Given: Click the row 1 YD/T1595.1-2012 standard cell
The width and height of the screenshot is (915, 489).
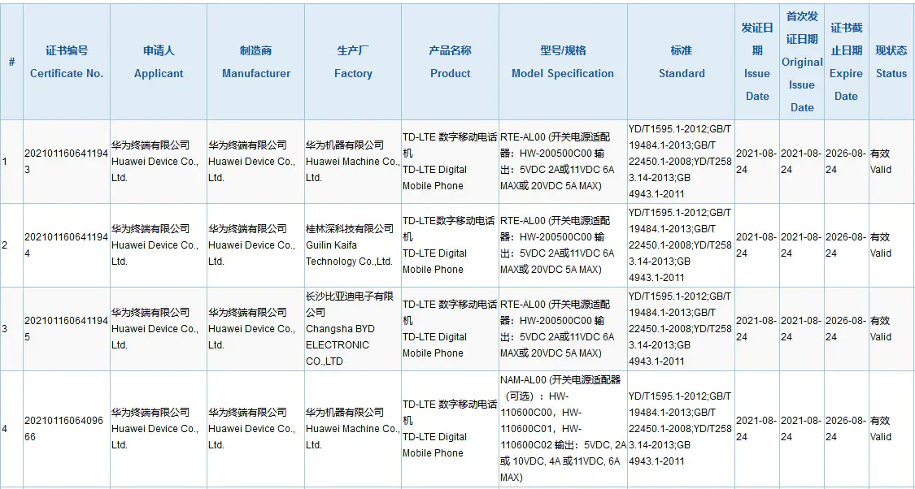Looking at the screenshot, I should (682, 162).
